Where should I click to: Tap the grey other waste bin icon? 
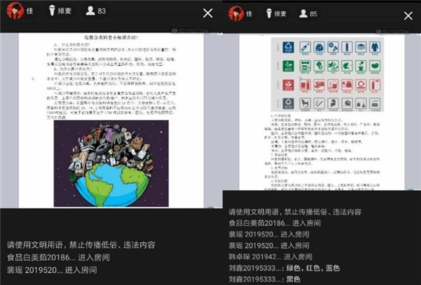pyautogui.click(x=288, y=103)
